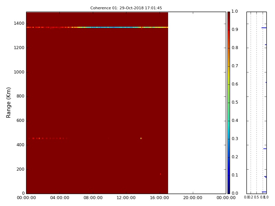Click the y-axis tick label 800
This screenshot has width=275, height=206.
(20, 96)
